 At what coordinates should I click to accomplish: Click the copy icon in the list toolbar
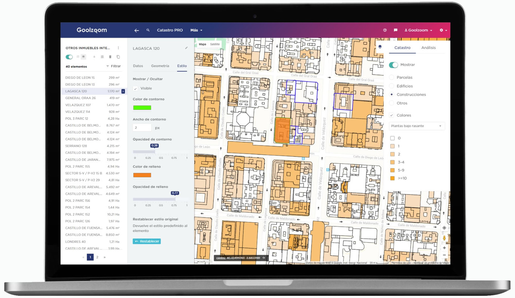coord(118,57)
